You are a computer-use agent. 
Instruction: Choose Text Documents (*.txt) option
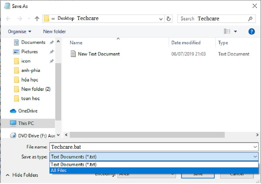pos(74,165)
